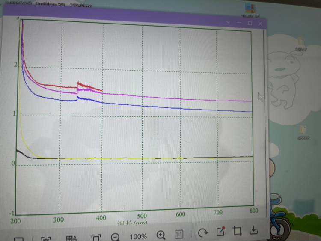Viewport: 321px width, 241px height.
Task: Zoom out of the image with the minus magnifier
Action: 115,236
